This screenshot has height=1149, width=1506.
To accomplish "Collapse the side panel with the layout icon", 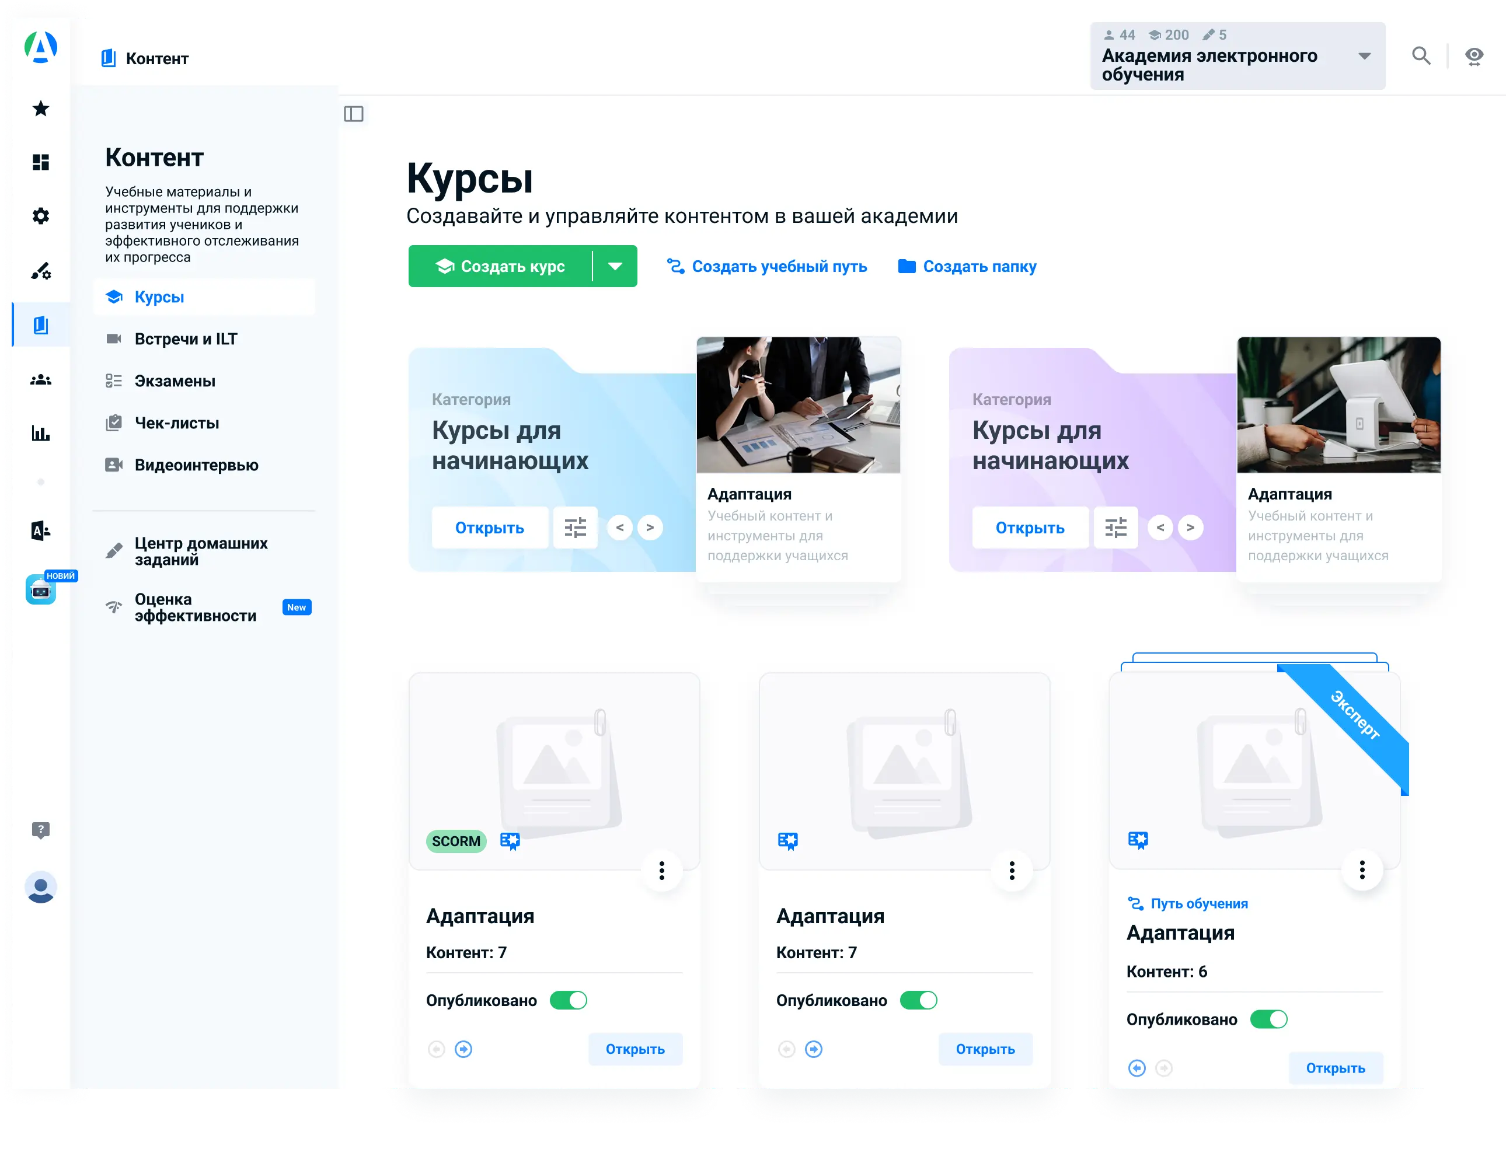I will pyautogui.click(x=354, y=114).
